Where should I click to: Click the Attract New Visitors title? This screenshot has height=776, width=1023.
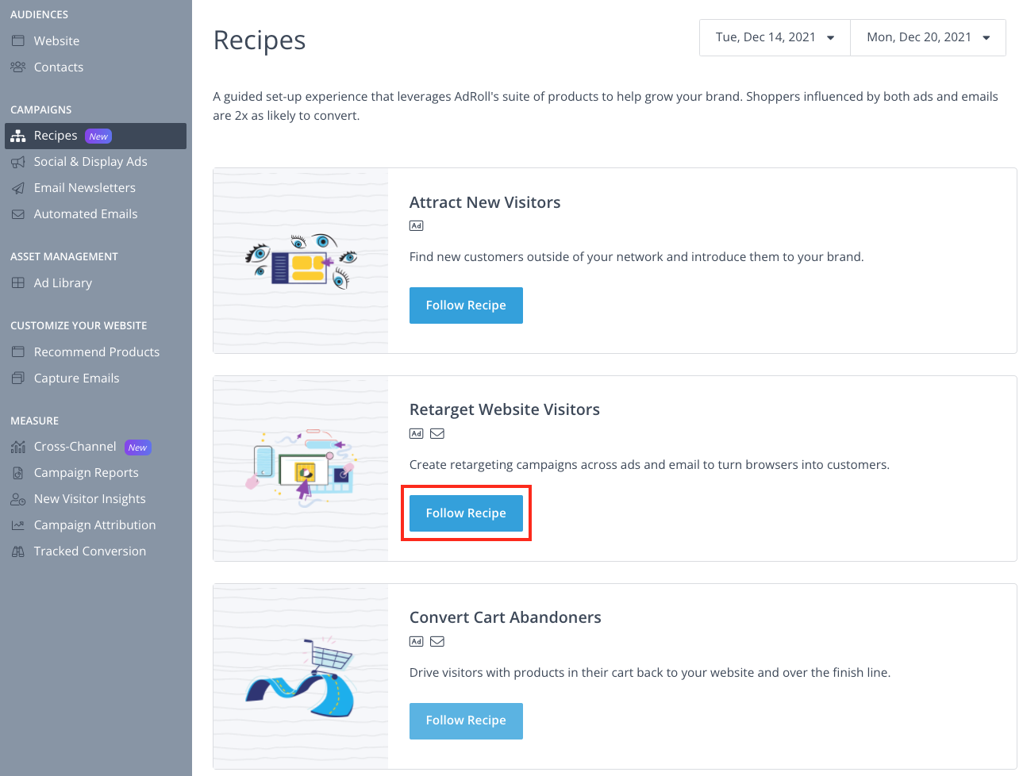485,202
